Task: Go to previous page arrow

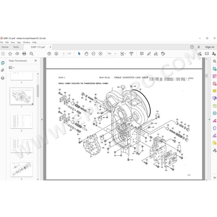Action: pyautogui.click(x=49, y=54)
